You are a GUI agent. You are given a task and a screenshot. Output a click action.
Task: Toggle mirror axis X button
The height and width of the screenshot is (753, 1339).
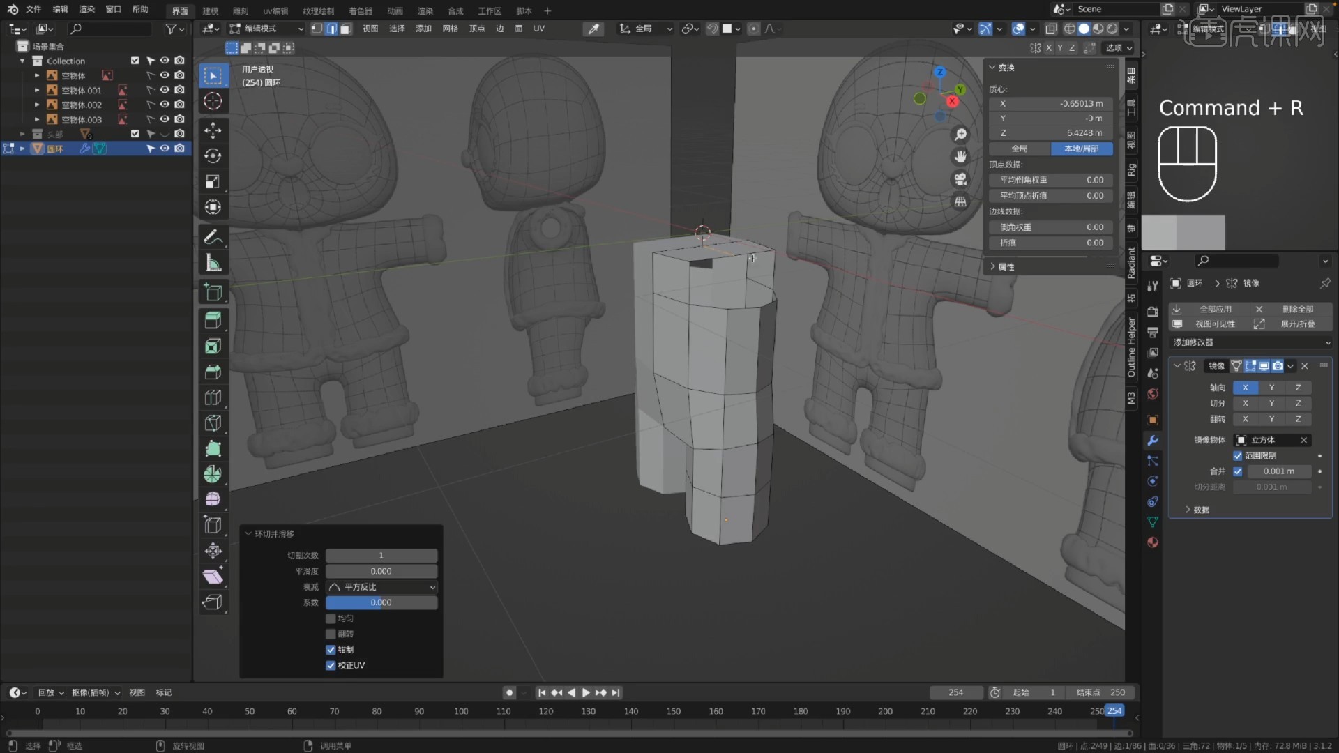pyautogui.click(x=1246, y=388)
